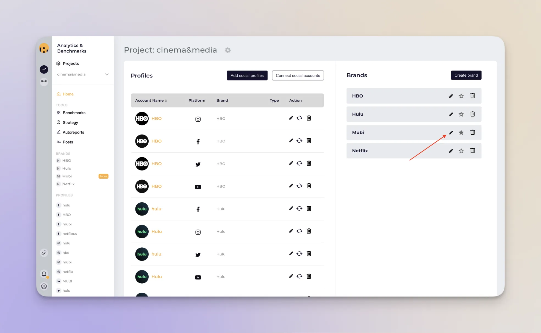Open hulu Facebook account name link
This screenshot has width=541, height=333.
[x=156, y=209]
